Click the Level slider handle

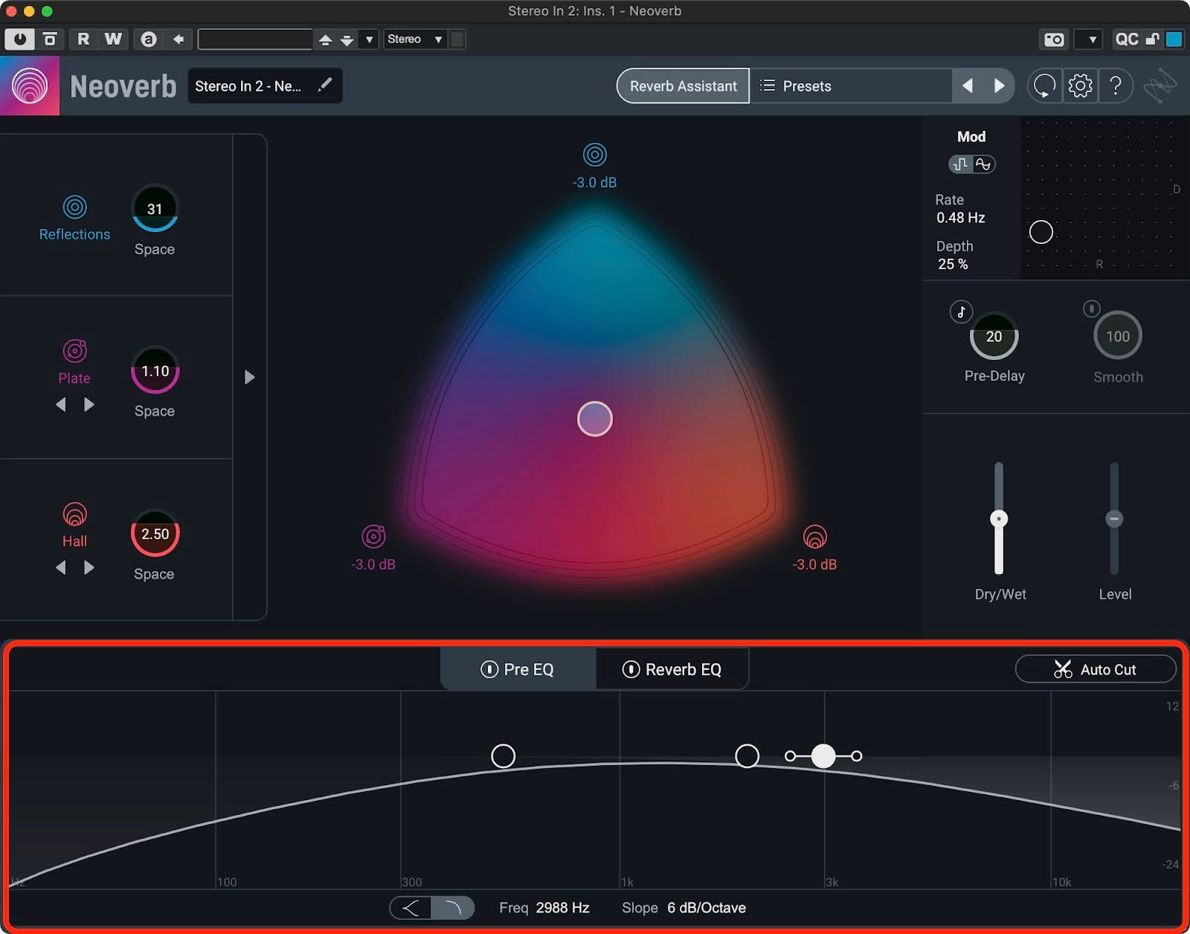point(1114,518)
